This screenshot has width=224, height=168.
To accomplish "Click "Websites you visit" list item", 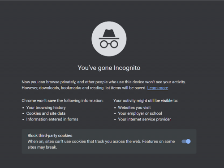I will point(134,108).
